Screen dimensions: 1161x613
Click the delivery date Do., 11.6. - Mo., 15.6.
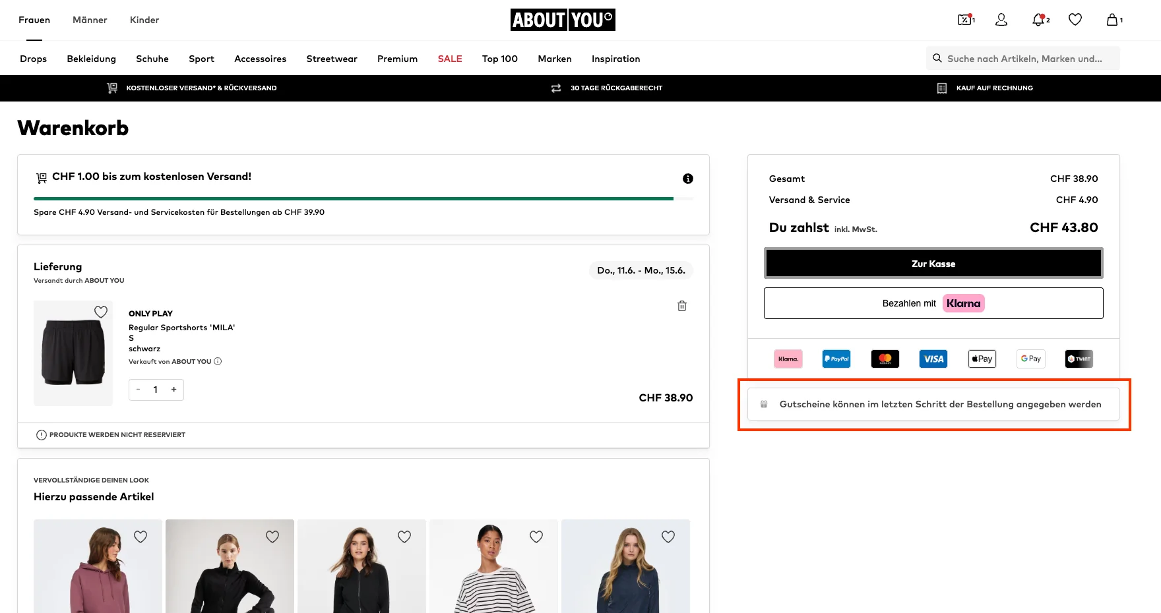pyautogui.click(x=641, y=270)
